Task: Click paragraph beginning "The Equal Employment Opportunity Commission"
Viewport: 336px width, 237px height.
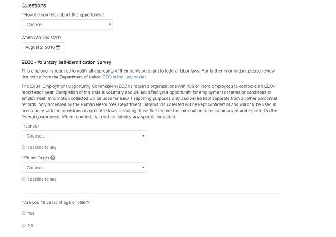Action: (149, 102)
